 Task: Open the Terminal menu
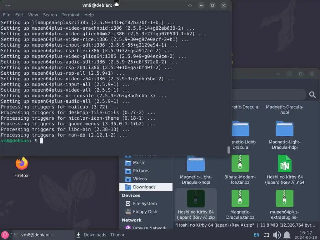tap(70, 15)
